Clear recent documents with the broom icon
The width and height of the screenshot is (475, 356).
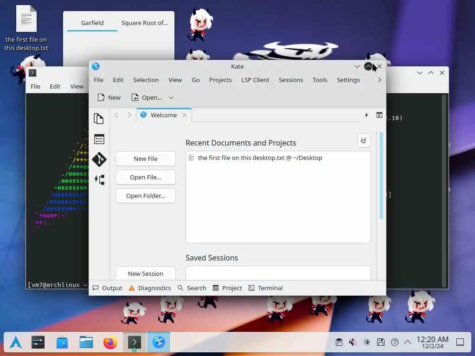364,140
